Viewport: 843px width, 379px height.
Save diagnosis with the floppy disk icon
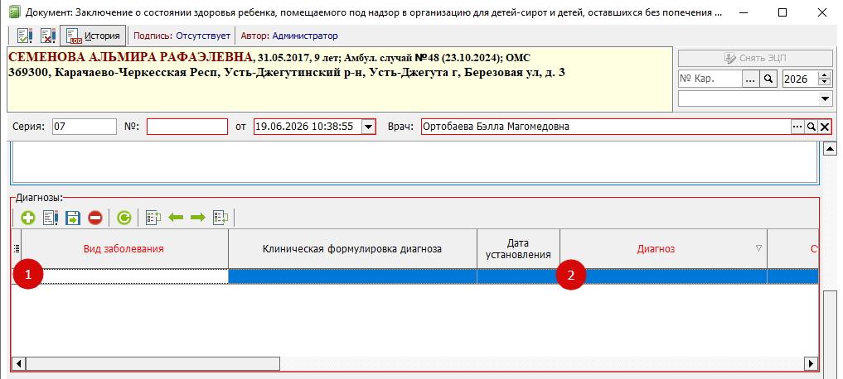(73, 218)
